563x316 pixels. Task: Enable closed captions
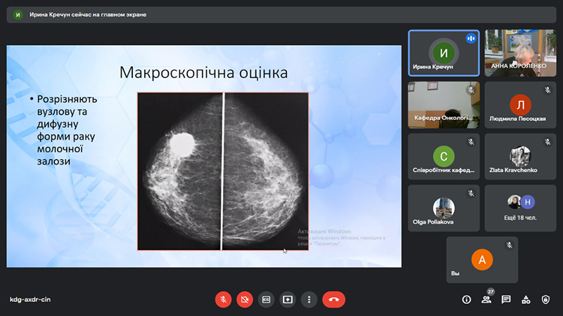click(x=266, y=299)
